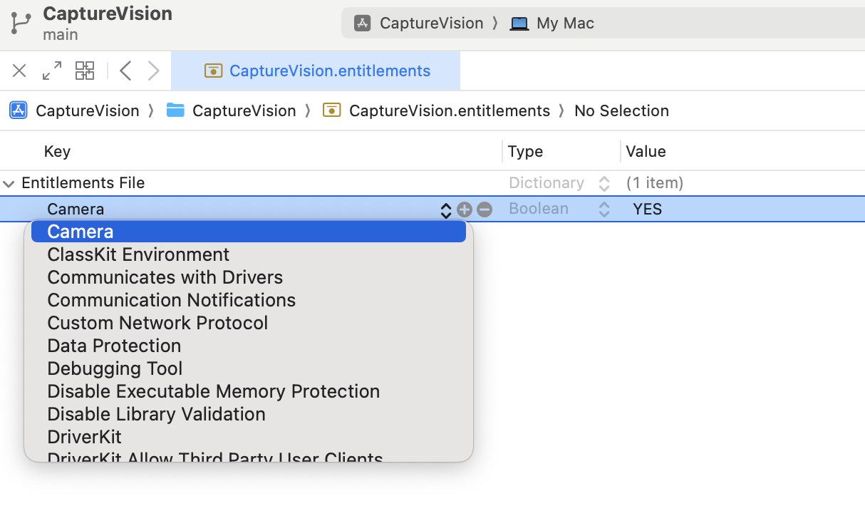865x506 pixels.
Task: Go back with the left chevron
Action: coord(125,71)
